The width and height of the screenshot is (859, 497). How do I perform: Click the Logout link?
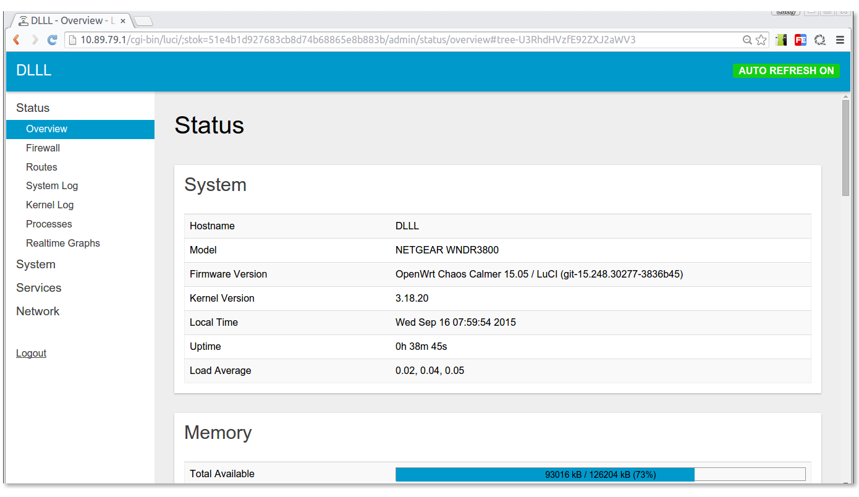pyautogui.click(x=31, y=354)
